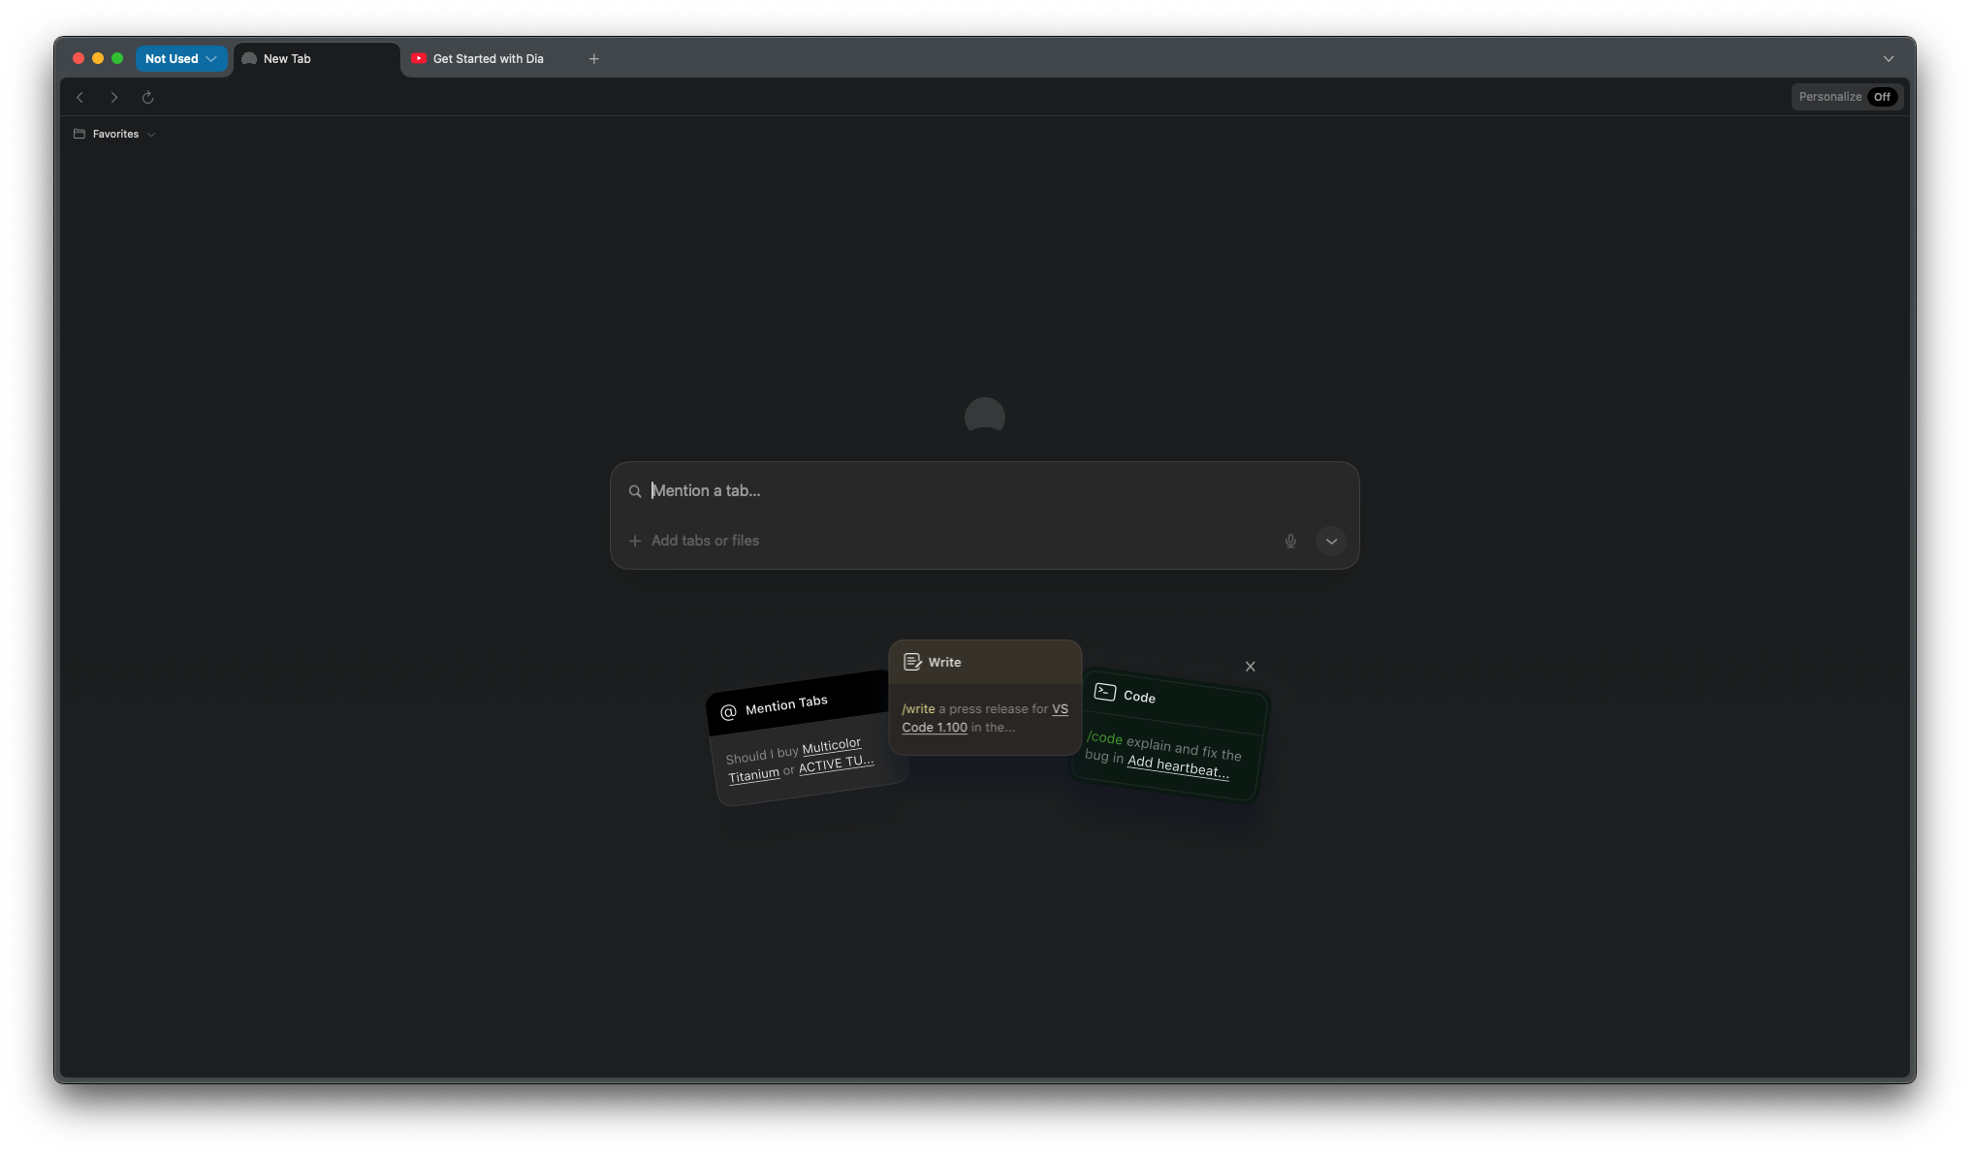Click the plus icon beside Add tabs
The width and height of the screenshot is (1970, 1155).
(635, 541)
